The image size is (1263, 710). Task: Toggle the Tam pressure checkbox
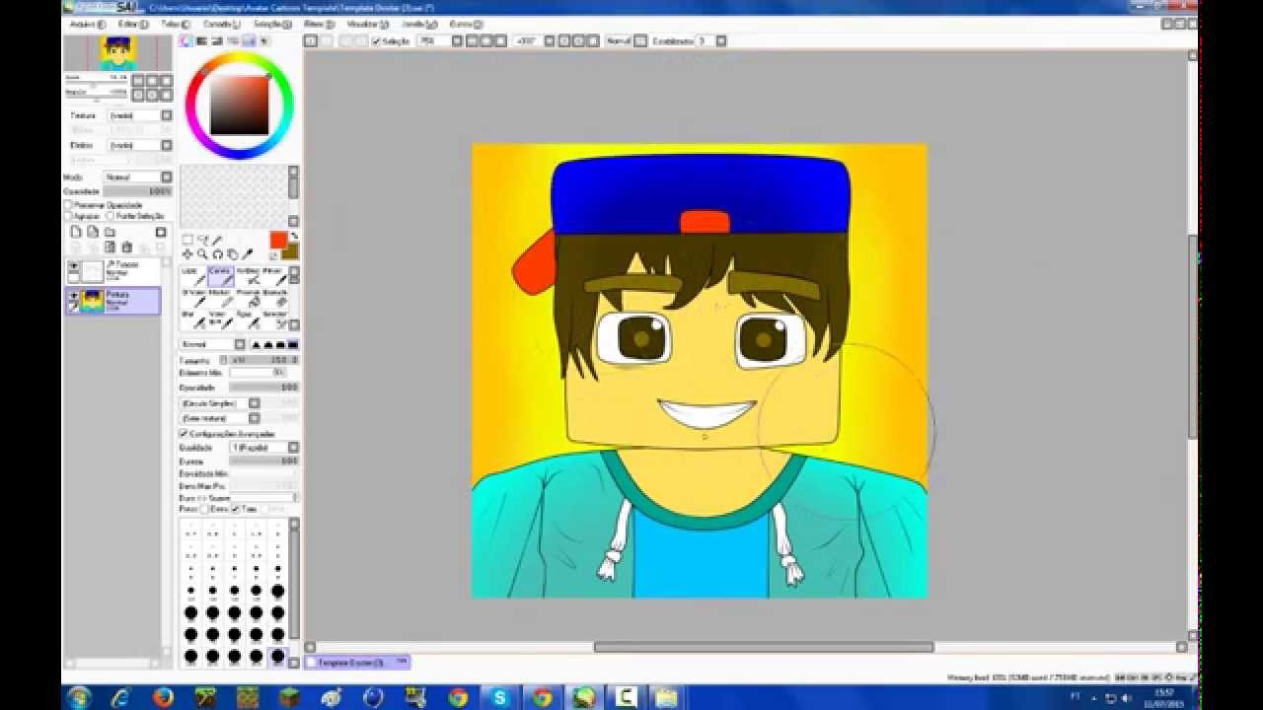point(236,509)
